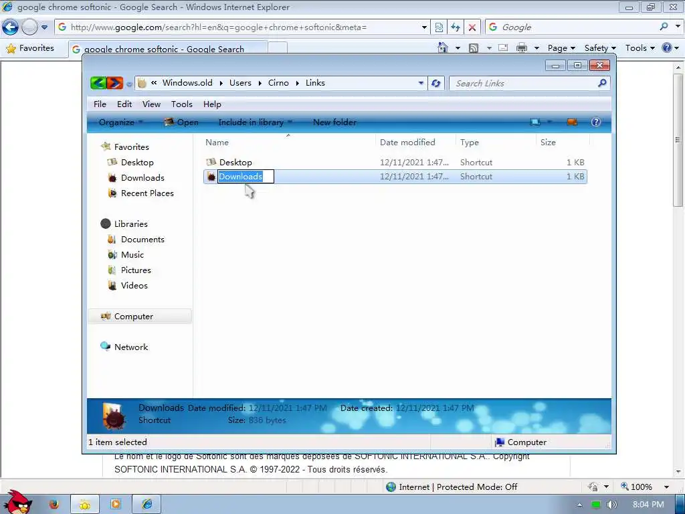This screenshot has height=514, width=685.
Task: Show the preview pane icon
Action: 572,122
